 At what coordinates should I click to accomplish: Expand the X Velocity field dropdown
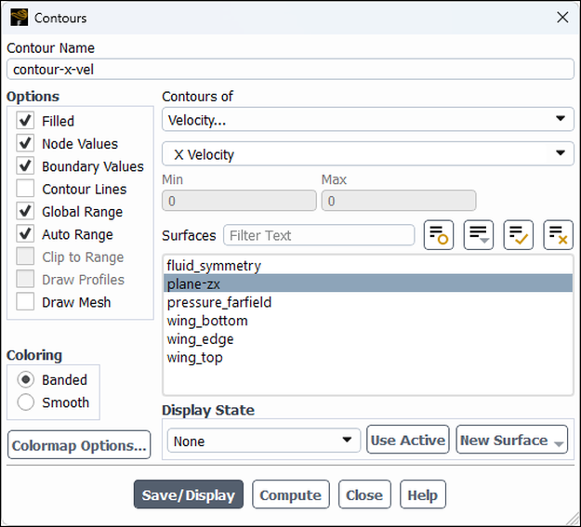pos(367,153)
